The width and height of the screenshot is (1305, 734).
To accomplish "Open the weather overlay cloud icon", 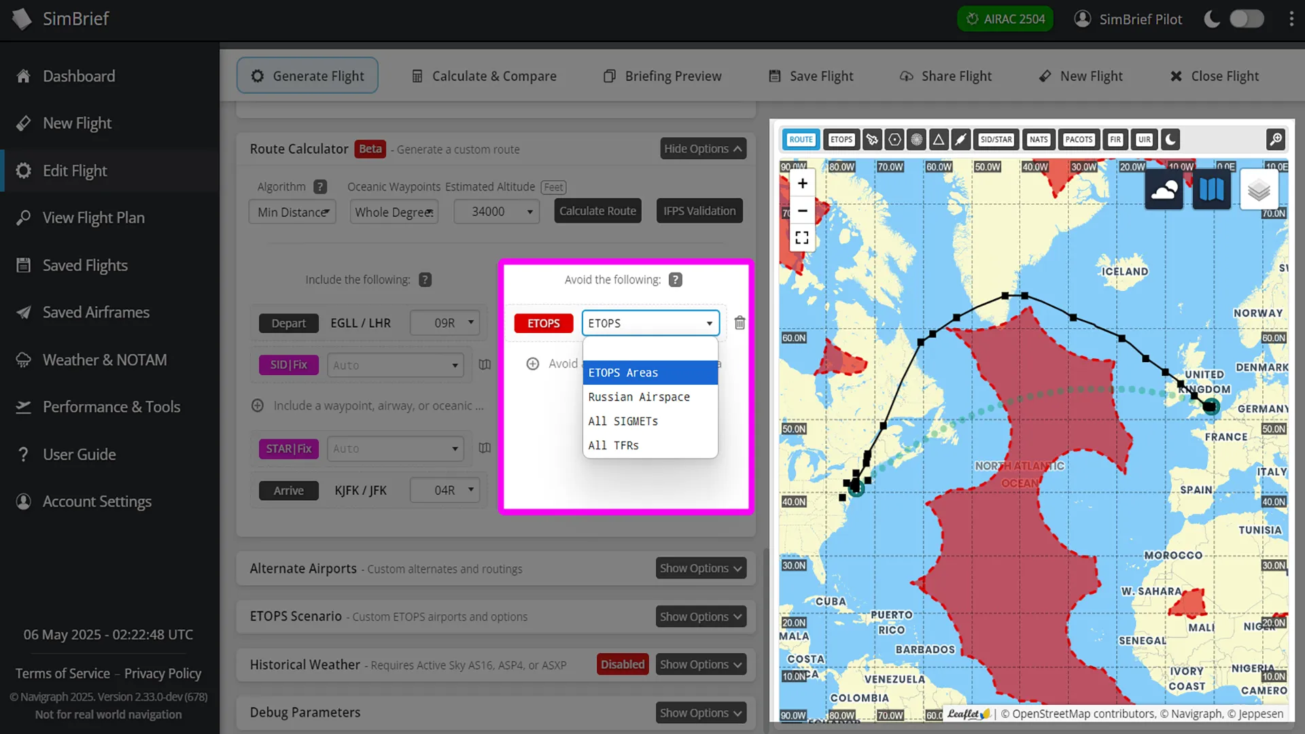I will (x=1164, y=189).
